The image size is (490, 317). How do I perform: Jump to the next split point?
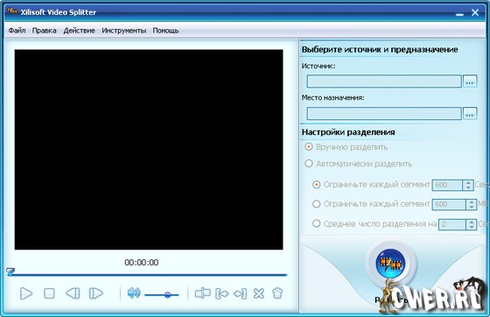(x=240, y=293)
